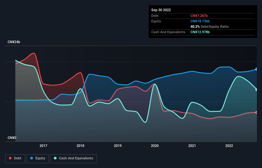
Task: Toggle Cash And Equivalents legend button
Action: pyautogui.click(x=73, y=158)
